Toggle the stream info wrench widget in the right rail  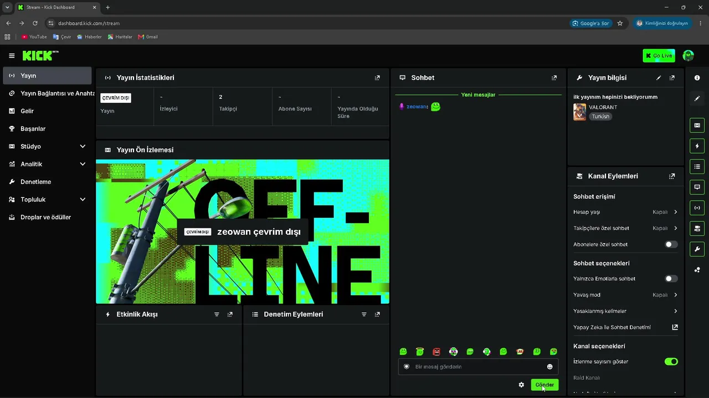[x=697, y=249]
